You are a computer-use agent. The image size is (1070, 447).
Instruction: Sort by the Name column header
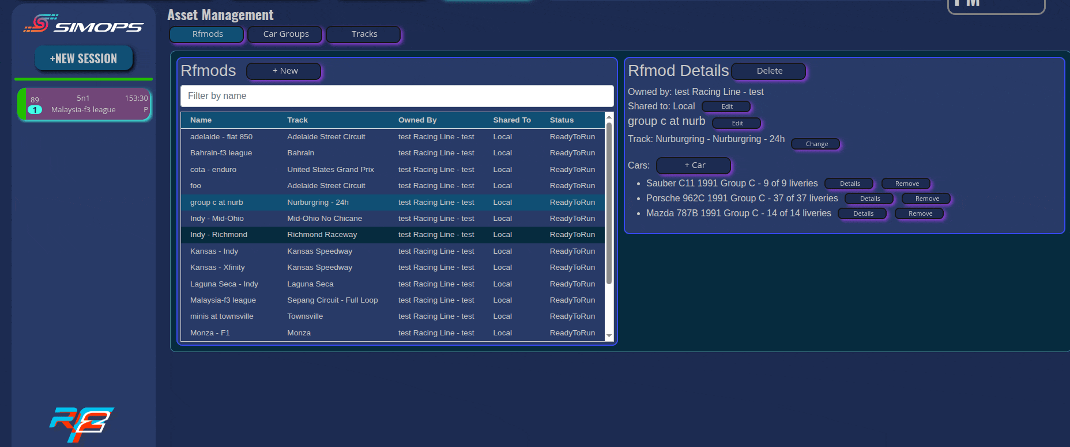(x=201, y=120)
